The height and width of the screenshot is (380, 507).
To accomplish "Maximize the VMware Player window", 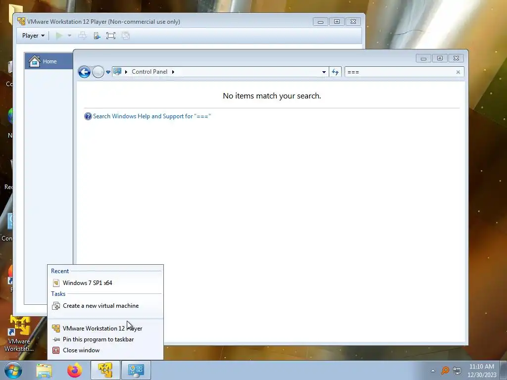I will coord(337,22).
